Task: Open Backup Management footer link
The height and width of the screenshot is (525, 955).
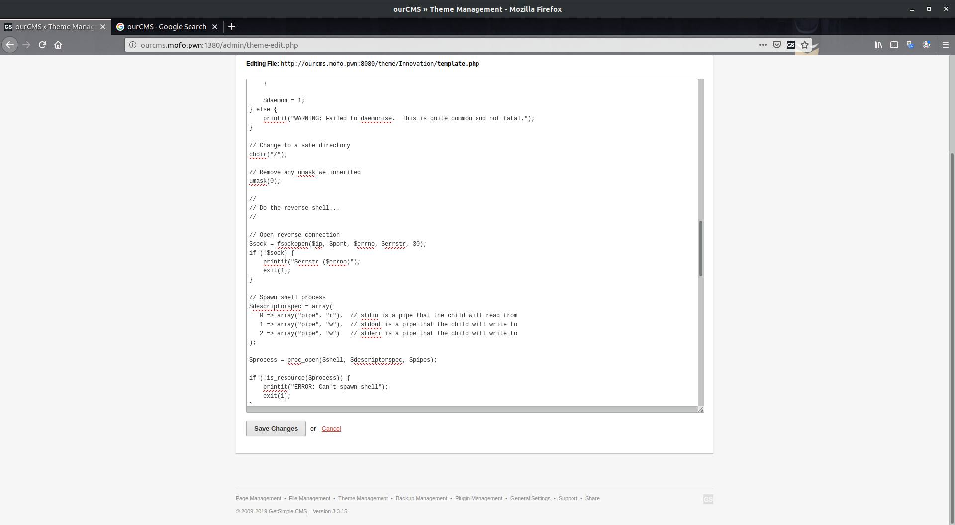Action: click(421, 498)
